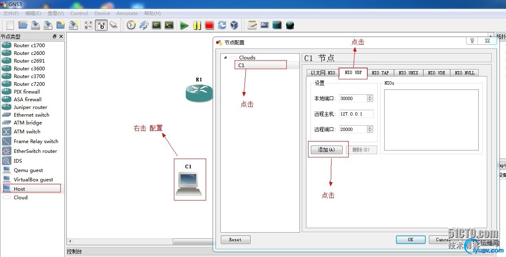Expand the 远程端口 spinner down arrow
This screenshot has width=506, height=257.
[370, 131]
